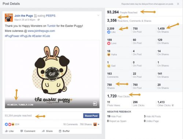Click the Sad emoji icon in stats
This screenshot has height=139, width=183.
[x=109, y=66]
